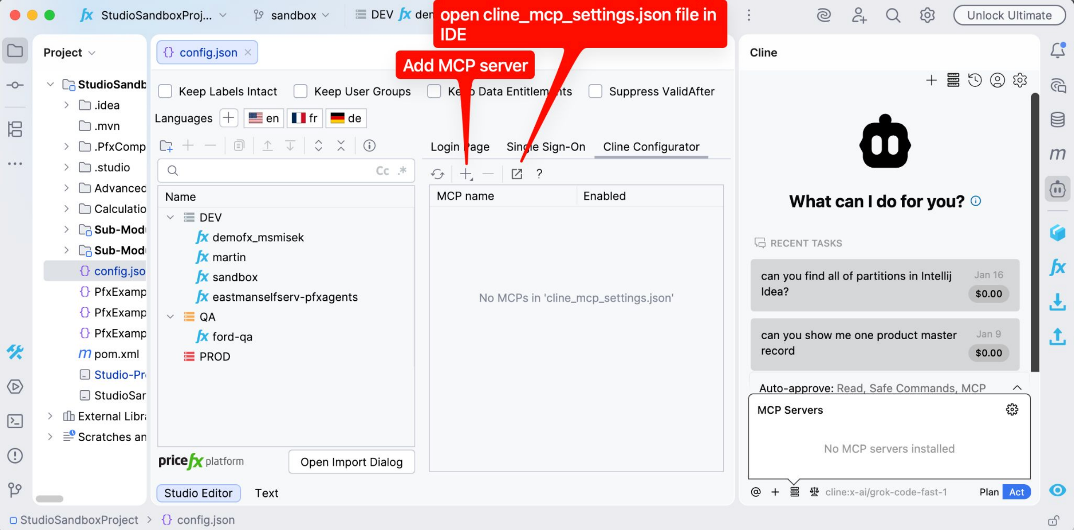Image resolution: width=1075 pixels, height=530 pixels.
Task: Open Cline history clock icon
Action: (975, 80)
